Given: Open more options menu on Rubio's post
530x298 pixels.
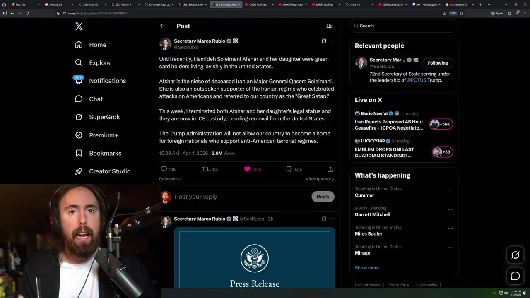Looking at the screenshot, I should click(x=332, y=41).
